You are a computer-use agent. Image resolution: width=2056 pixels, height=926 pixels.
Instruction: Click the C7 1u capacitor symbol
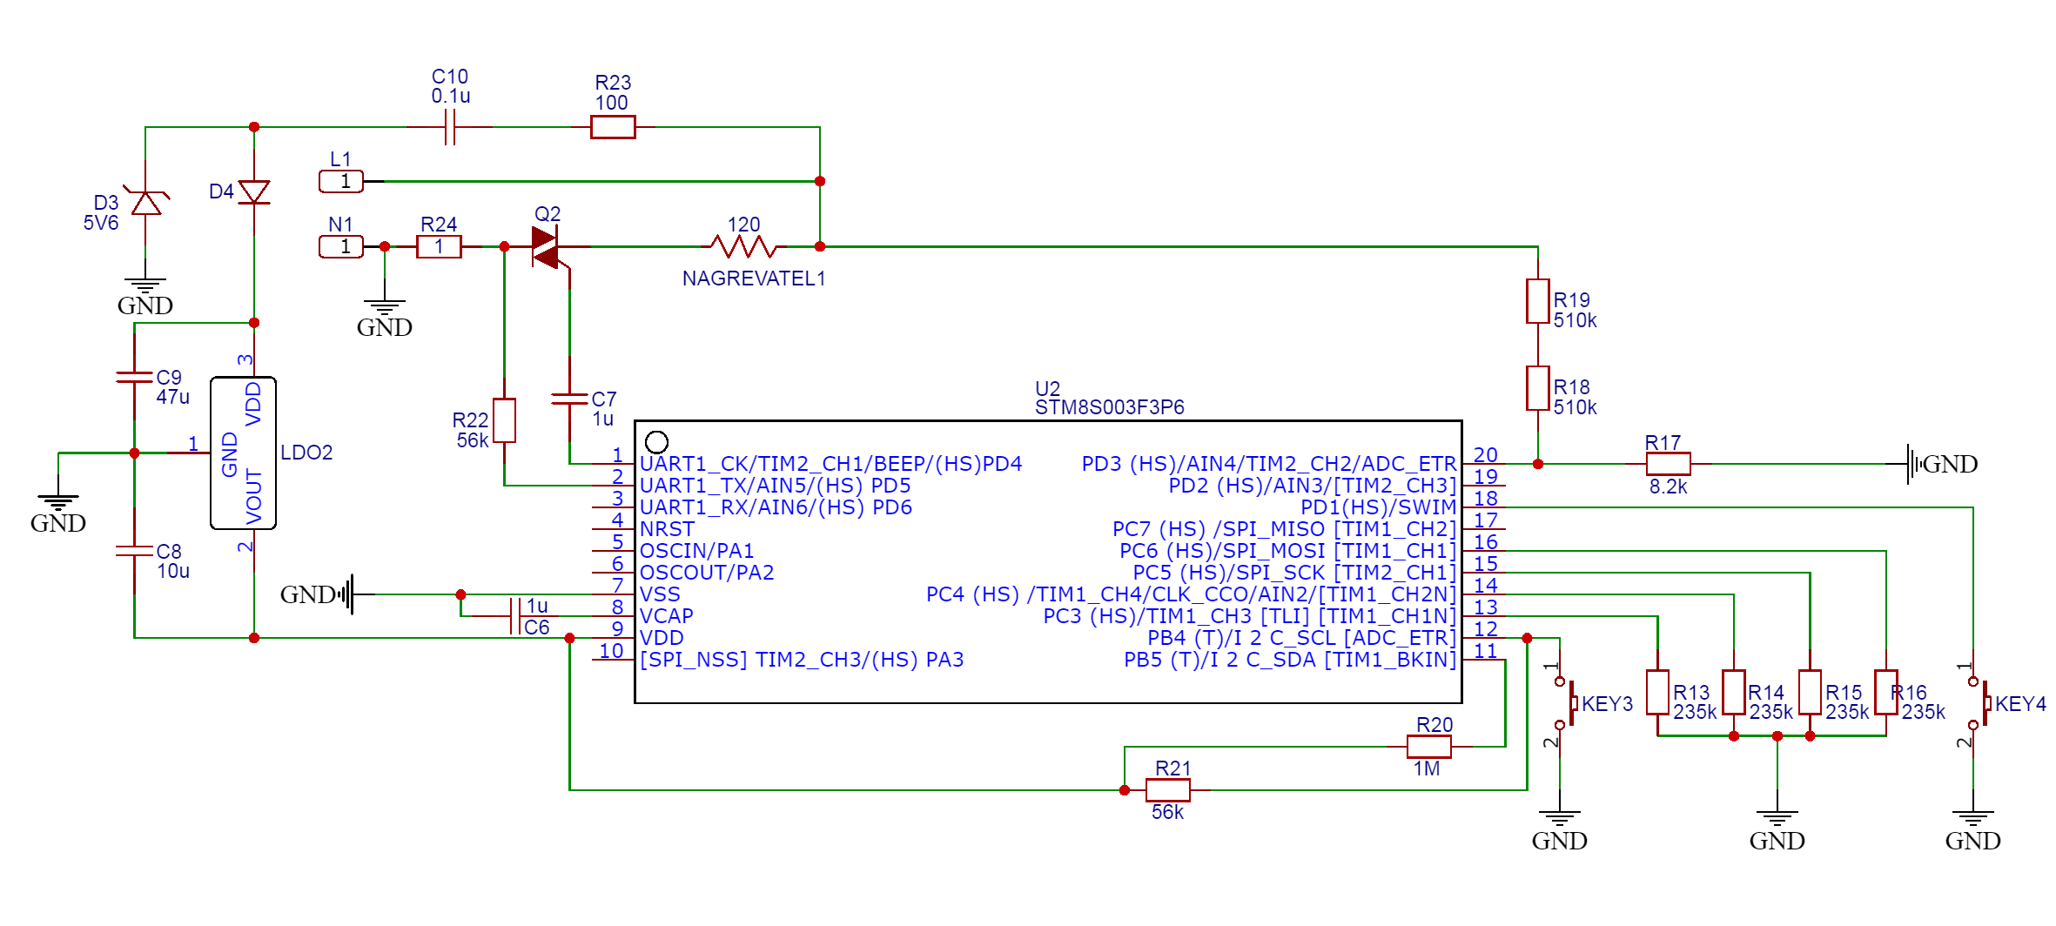(x=569, y=399)
